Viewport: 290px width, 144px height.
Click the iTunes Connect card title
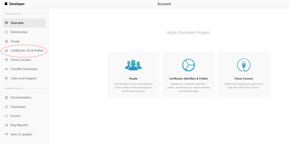click(x=244, y=79)
